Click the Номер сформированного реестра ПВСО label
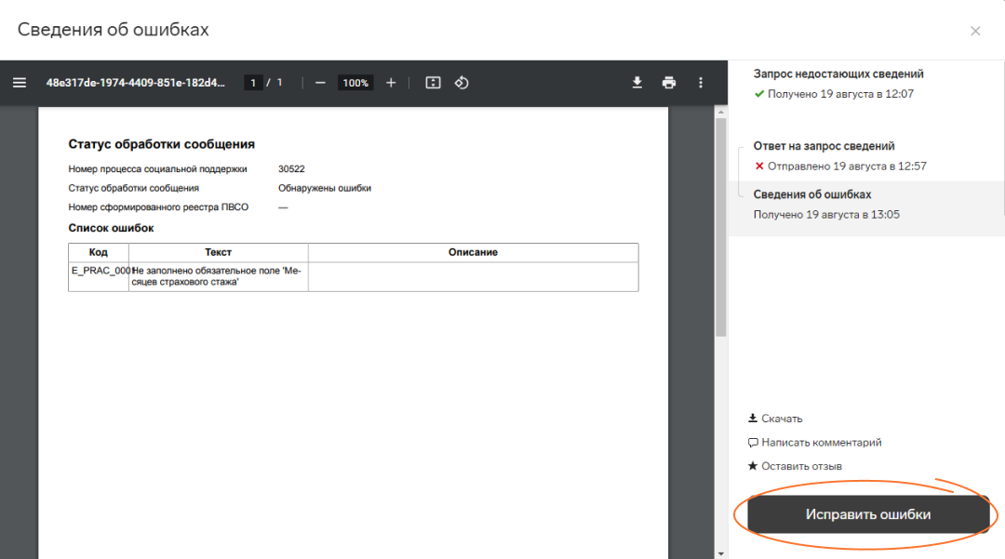 [x=158, y=207]
